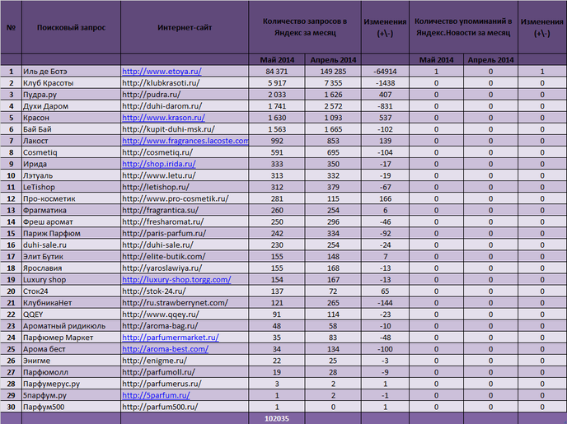Follow the 5parfum.ru hyperlink

pyautogui.click(x=156, y=395)
